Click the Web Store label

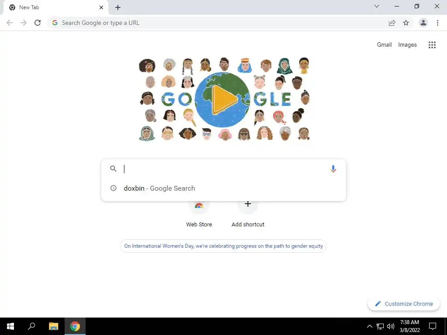pyautogui.click(x=199, y=225)
